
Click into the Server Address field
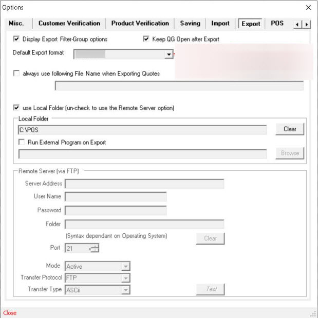[x=144, y=184]
